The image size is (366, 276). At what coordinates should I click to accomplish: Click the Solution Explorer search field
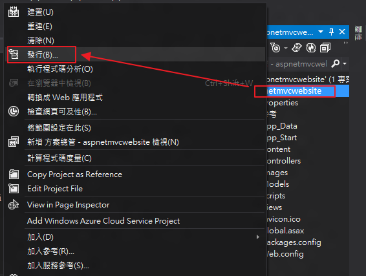[x=299, y=64]
